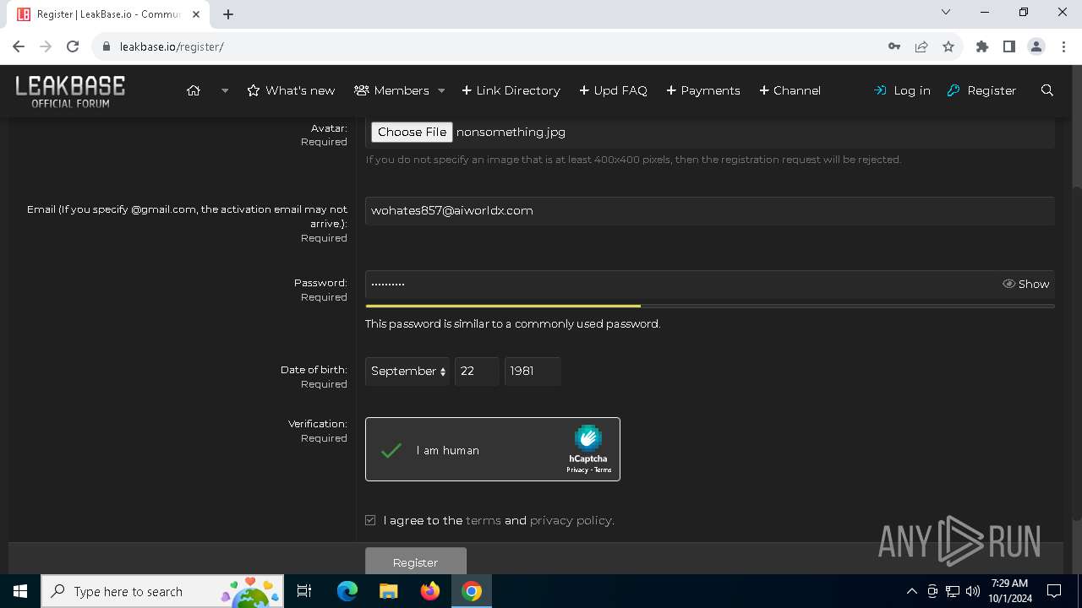Click the password strength meter bar

tap(709, 306)
